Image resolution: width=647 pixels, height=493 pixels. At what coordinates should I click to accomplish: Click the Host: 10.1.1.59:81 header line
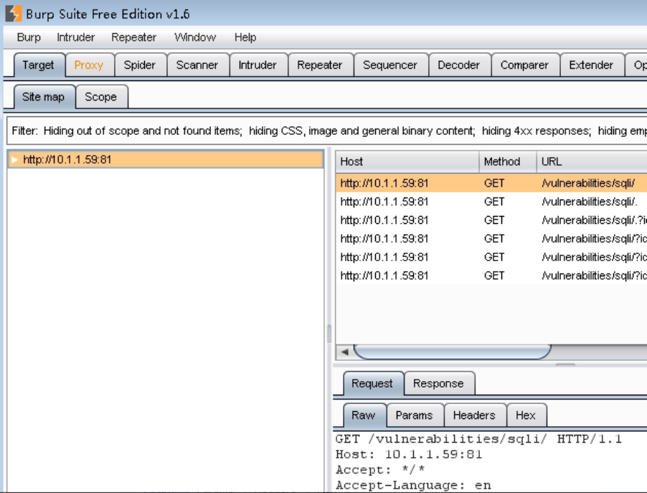[409, 454]
